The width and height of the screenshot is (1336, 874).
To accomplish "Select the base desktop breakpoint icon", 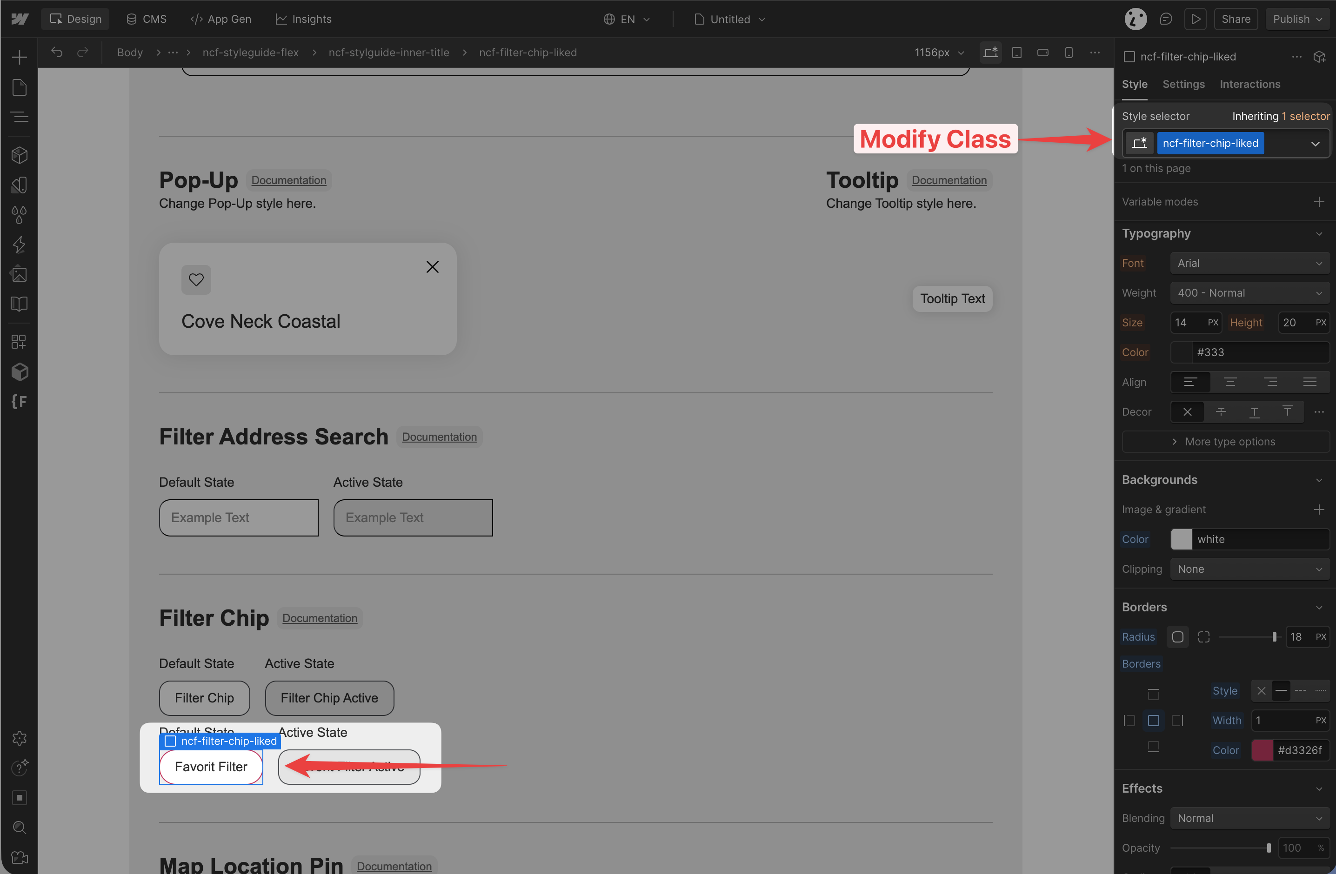I will point(991,52).
